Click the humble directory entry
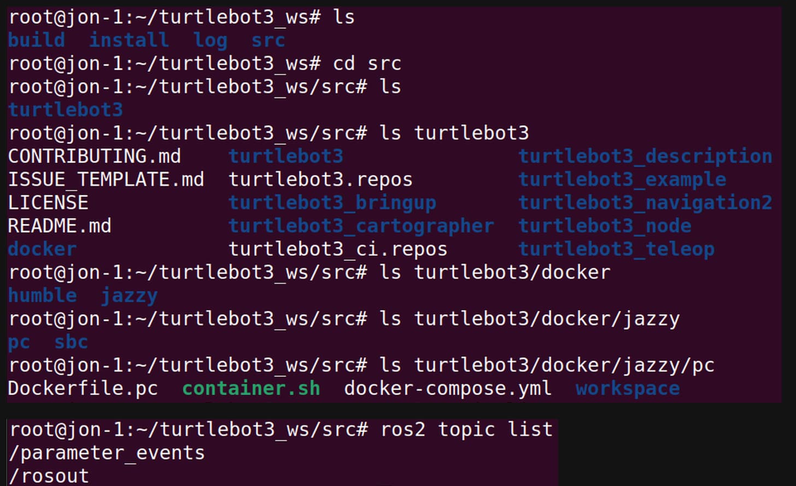This screenshot has width=796, height=486. [x=42, y=296]
